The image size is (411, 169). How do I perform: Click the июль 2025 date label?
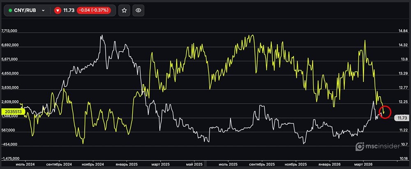point(228,164)
